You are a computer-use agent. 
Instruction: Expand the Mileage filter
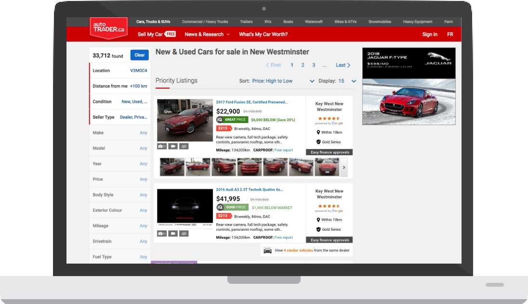(120, 226)
